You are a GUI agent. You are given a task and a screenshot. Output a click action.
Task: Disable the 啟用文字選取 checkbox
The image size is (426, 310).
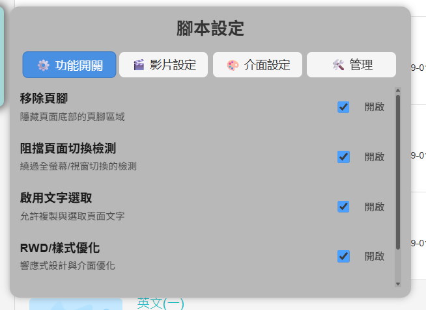343,207
